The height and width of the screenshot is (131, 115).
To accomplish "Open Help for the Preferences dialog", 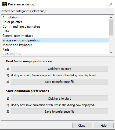I will click(104, 126).
